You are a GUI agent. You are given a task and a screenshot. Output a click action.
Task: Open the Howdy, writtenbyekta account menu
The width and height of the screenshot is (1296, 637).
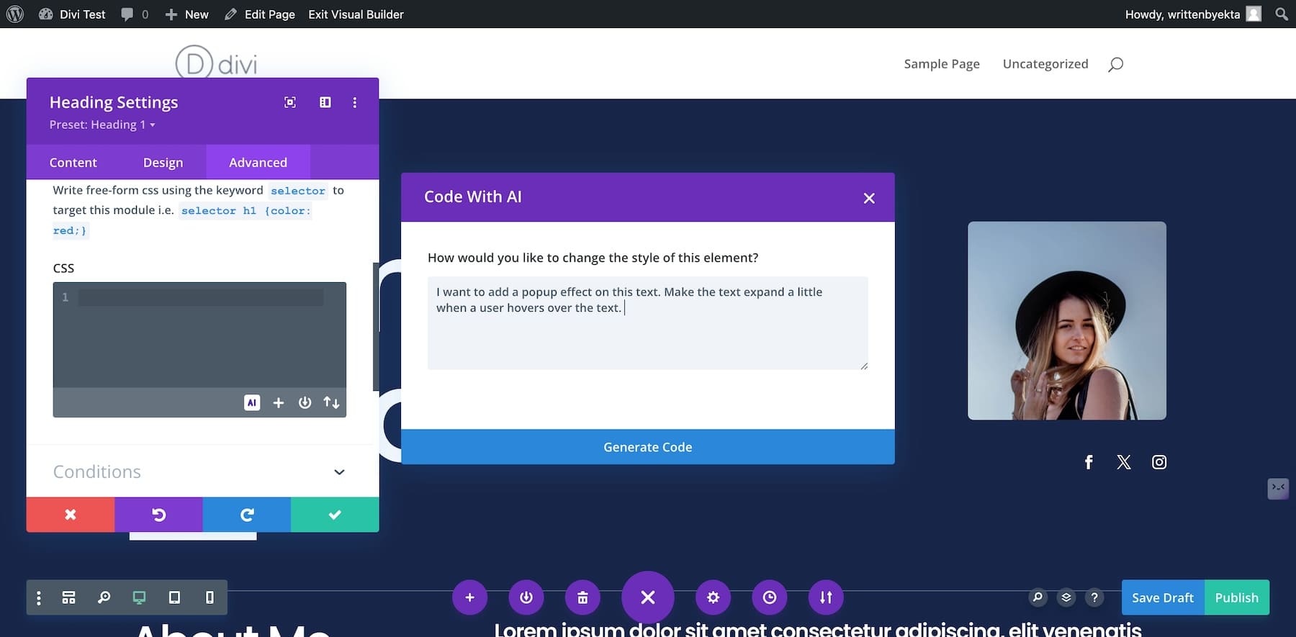click(x=1192, y=14)
